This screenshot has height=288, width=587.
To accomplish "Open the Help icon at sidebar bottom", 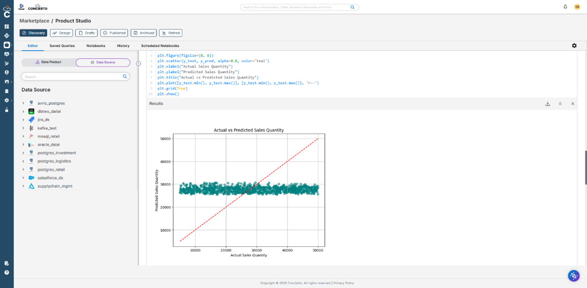I will 7,272.
